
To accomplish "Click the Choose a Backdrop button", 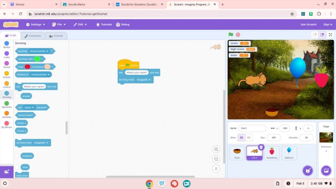I will pos(326,170).
